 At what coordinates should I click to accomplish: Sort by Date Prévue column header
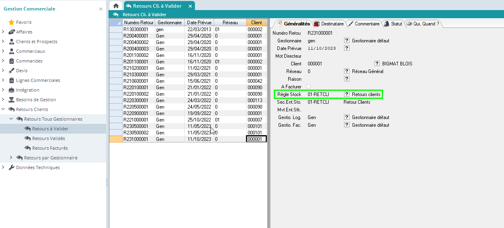(199, 23)
